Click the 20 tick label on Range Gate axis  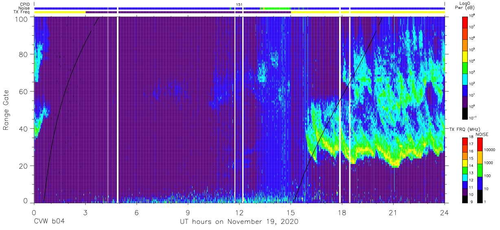(23, 166)
